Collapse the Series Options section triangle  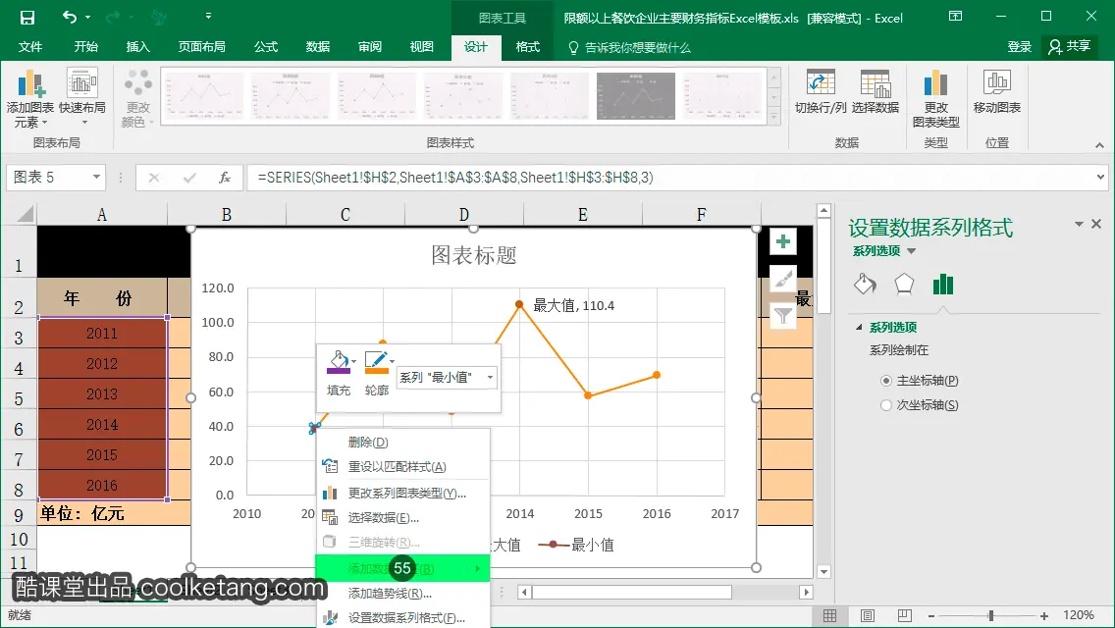(859, 327)
